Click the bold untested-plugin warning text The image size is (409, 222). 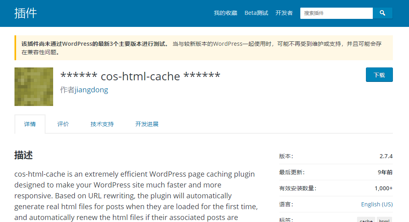95,44
